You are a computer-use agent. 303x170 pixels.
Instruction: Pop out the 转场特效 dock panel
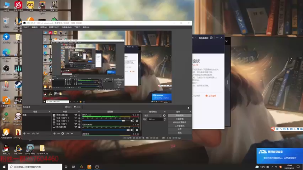[165, 111]
